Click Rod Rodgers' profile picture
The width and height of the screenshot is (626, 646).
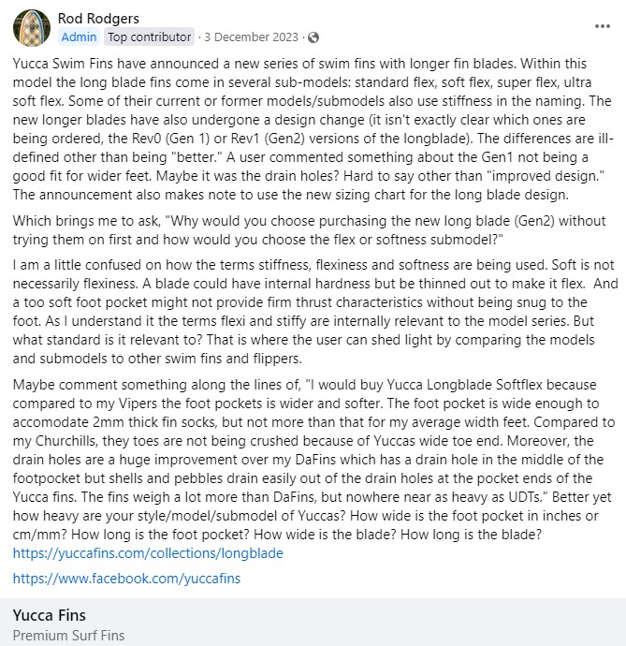pos(31,28)
